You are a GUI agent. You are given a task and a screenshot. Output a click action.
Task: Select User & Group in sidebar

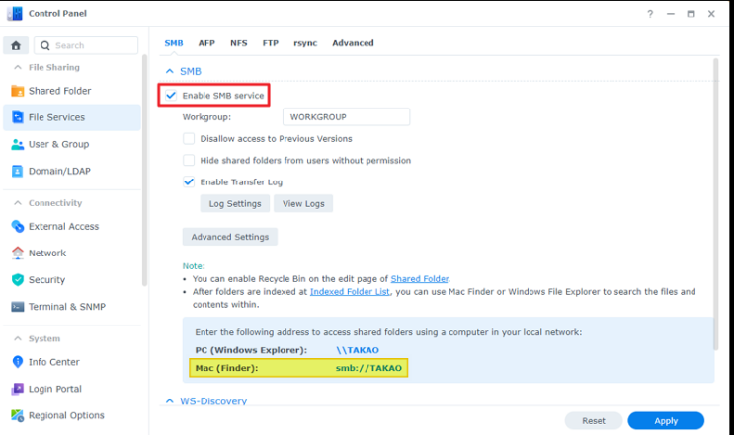coord(58,144)
